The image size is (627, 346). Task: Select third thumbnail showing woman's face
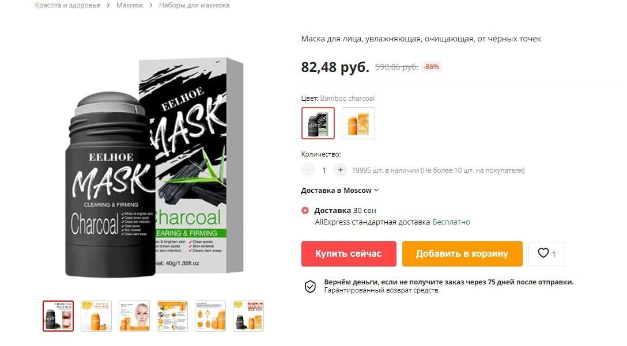[134, 316]
